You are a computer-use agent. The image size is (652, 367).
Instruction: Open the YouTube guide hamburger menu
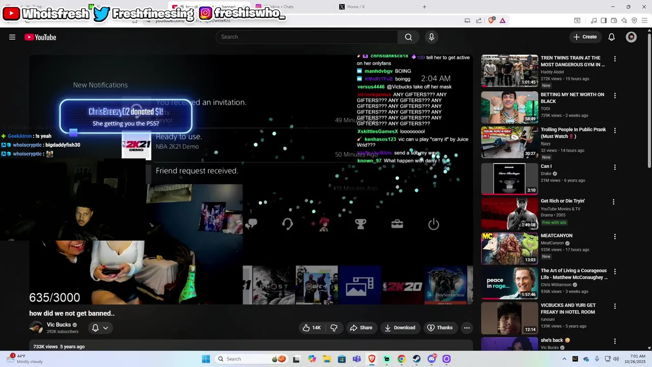pos(12,37)
